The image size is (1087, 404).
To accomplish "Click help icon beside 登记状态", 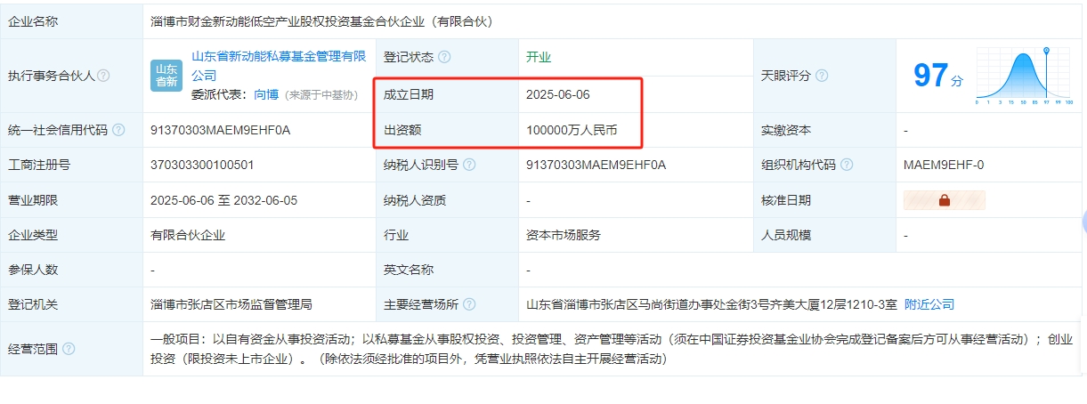I will 444,57.
